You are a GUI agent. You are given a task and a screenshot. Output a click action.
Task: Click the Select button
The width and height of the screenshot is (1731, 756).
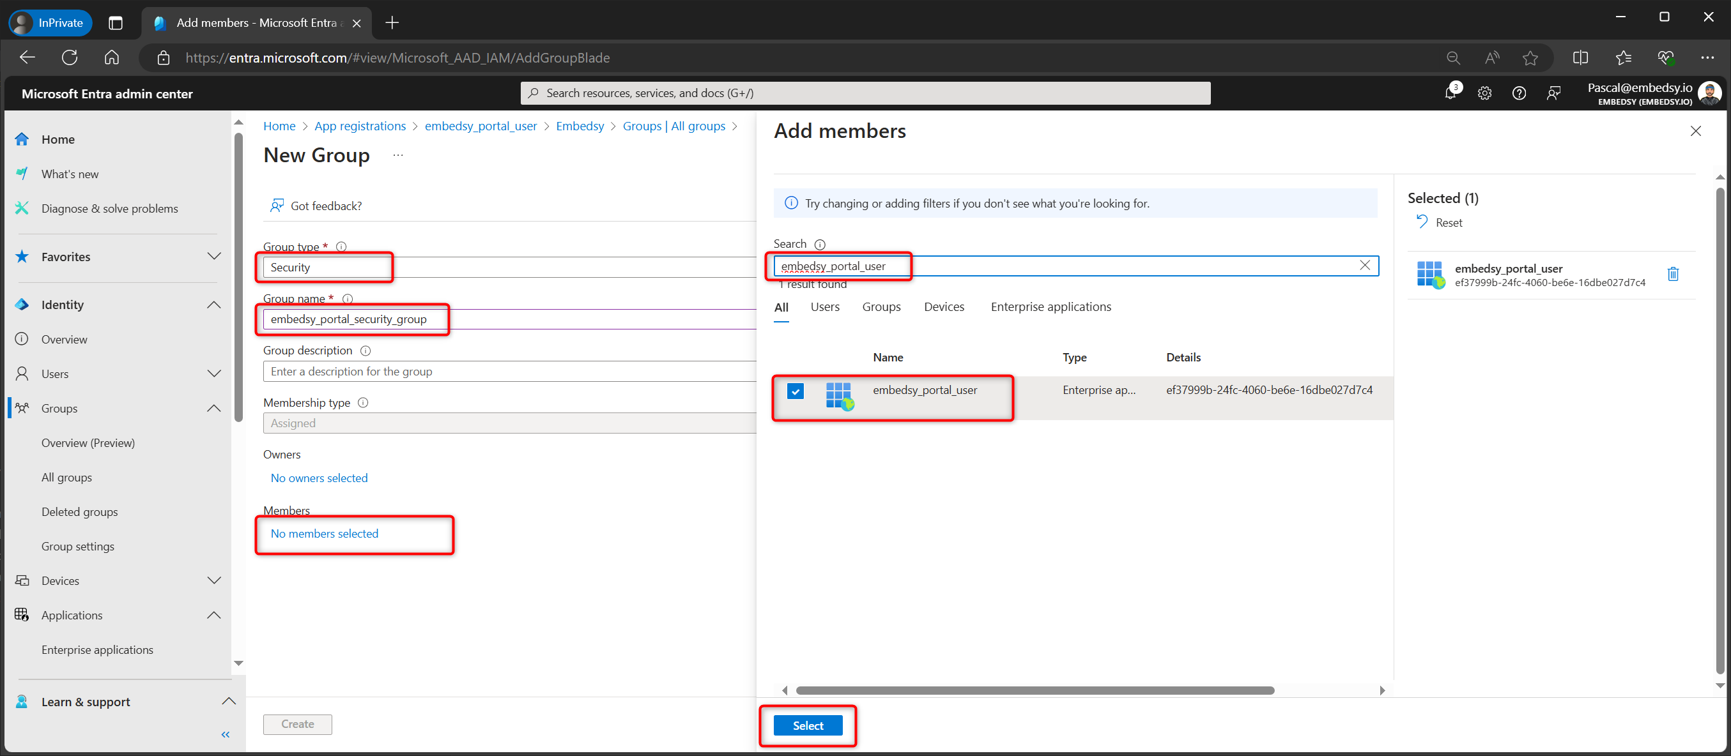click(808, 725)
